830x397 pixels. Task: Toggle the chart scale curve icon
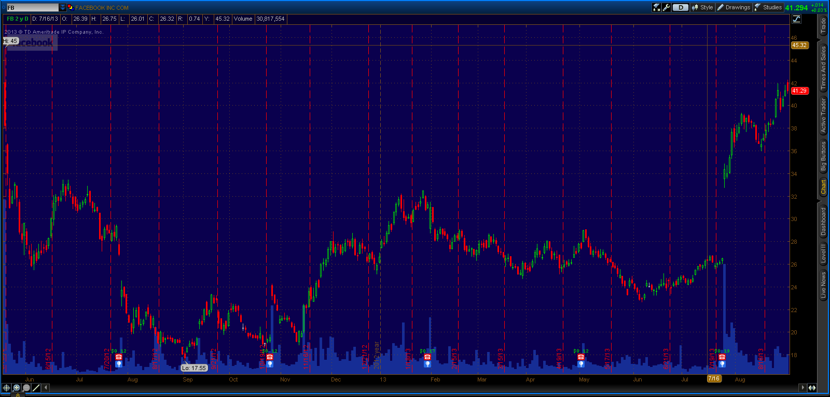[x=796, y=19]
